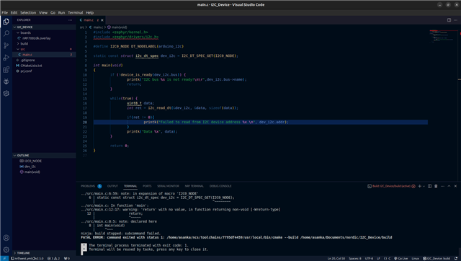461x261 pixels.
Task: Open the Terminal menu
Action: pos(75,13)
